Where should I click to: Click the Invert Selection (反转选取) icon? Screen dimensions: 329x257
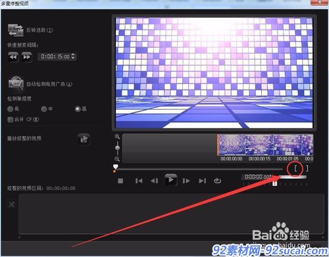16,30
